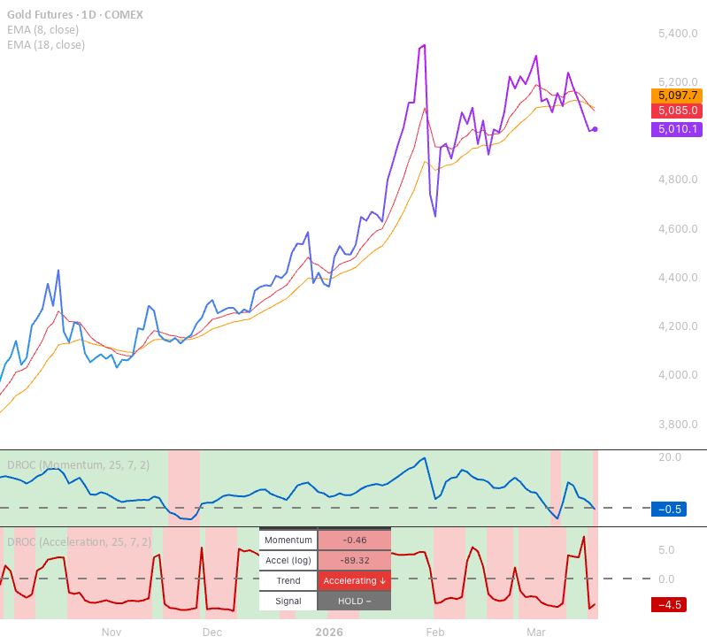
Task: Click the red 5,085.0 price tag
Action: click(x=677, y=111)
